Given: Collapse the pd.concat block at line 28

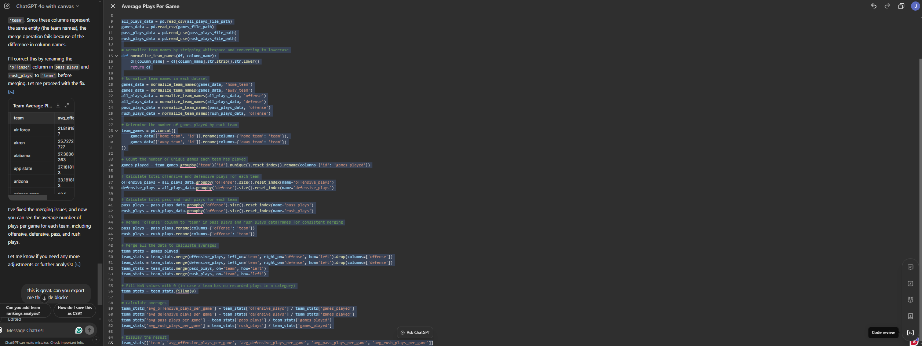Looking at the screenshot, I should 116,131.
